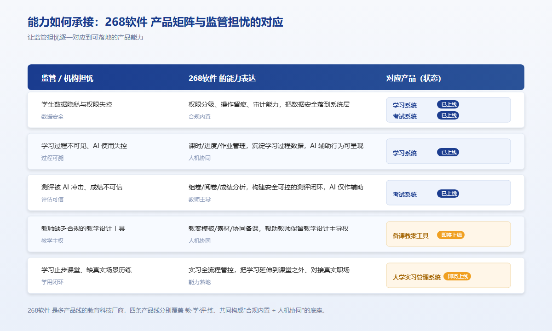
Task: Click 人机协同 label in 教学主权 row
Action: tap(200, 240)
